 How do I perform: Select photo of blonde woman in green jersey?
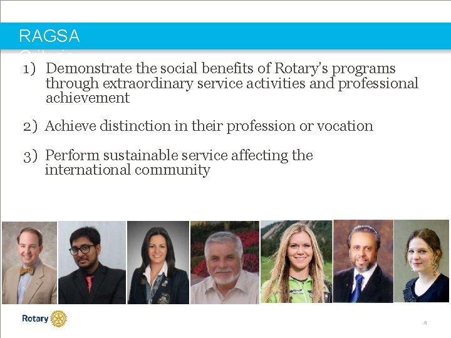[x=295, y=262]
